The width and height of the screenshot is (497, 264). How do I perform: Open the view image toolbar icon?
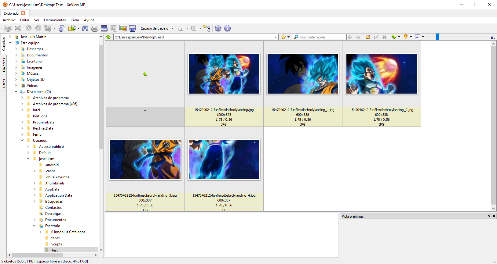[x=8, y=28]
